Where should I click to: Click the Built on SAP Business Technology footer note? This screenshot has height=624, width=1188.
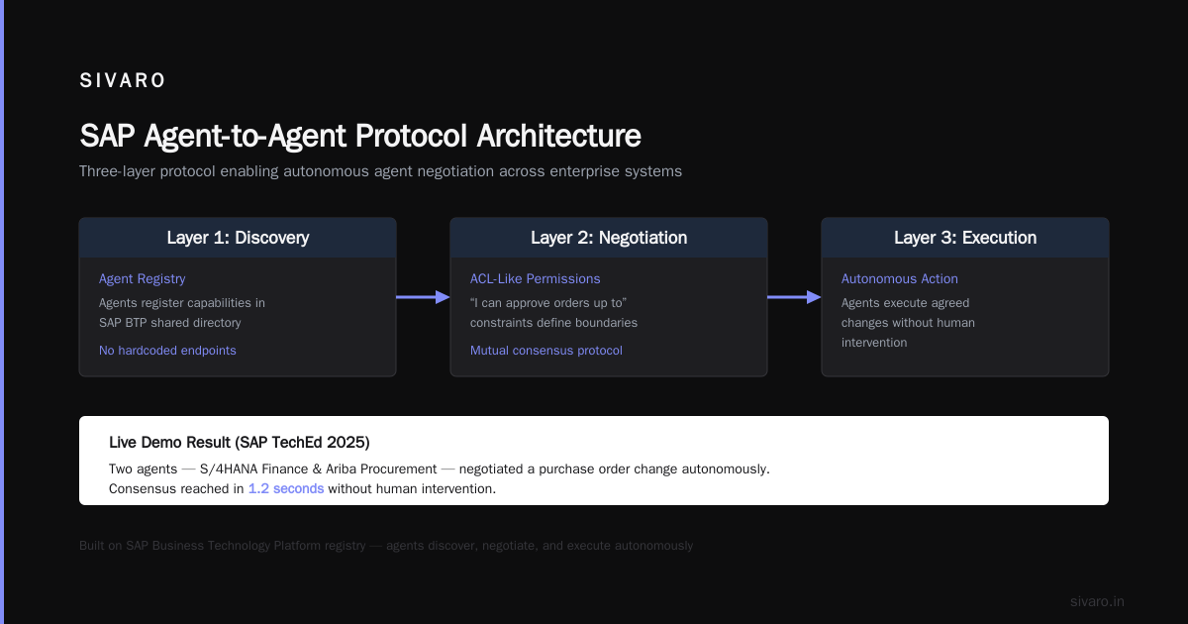[386, 546]
